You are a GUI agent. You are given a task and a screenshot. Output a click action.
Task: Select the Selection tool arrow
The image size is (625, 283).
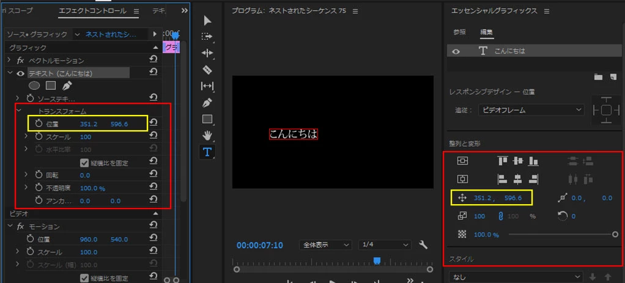208,21
